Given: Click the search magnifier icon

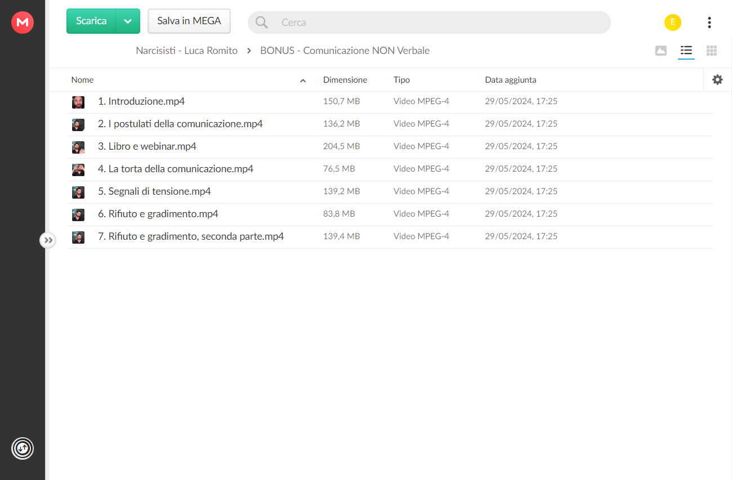Looking at the screenshot, I should pos(262,23).
